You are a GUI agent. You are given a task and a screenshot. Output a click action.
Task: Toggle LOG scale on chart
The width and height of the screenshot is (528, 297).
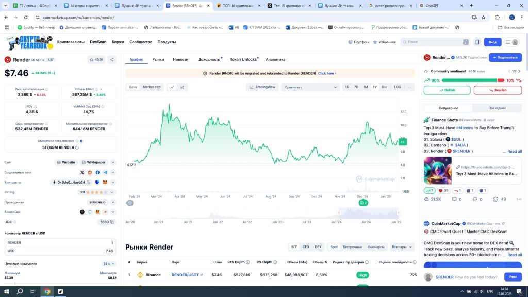pos(398,87)
